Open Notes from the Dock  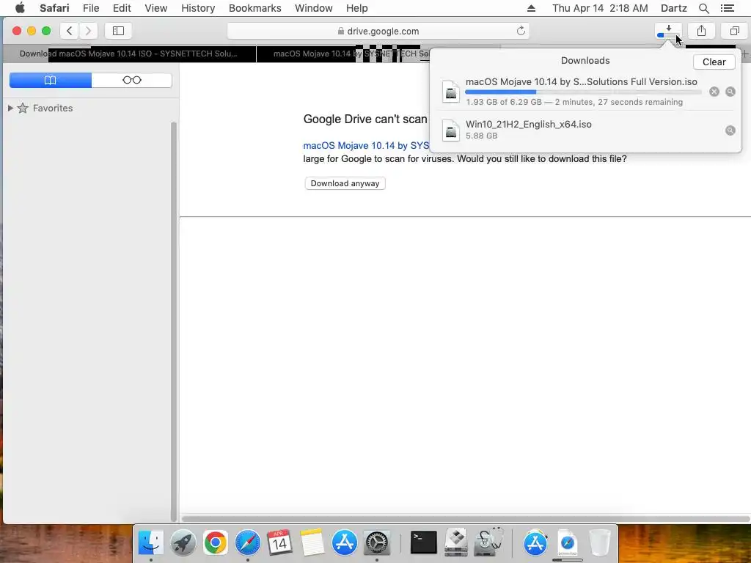(x=312, y=542)
